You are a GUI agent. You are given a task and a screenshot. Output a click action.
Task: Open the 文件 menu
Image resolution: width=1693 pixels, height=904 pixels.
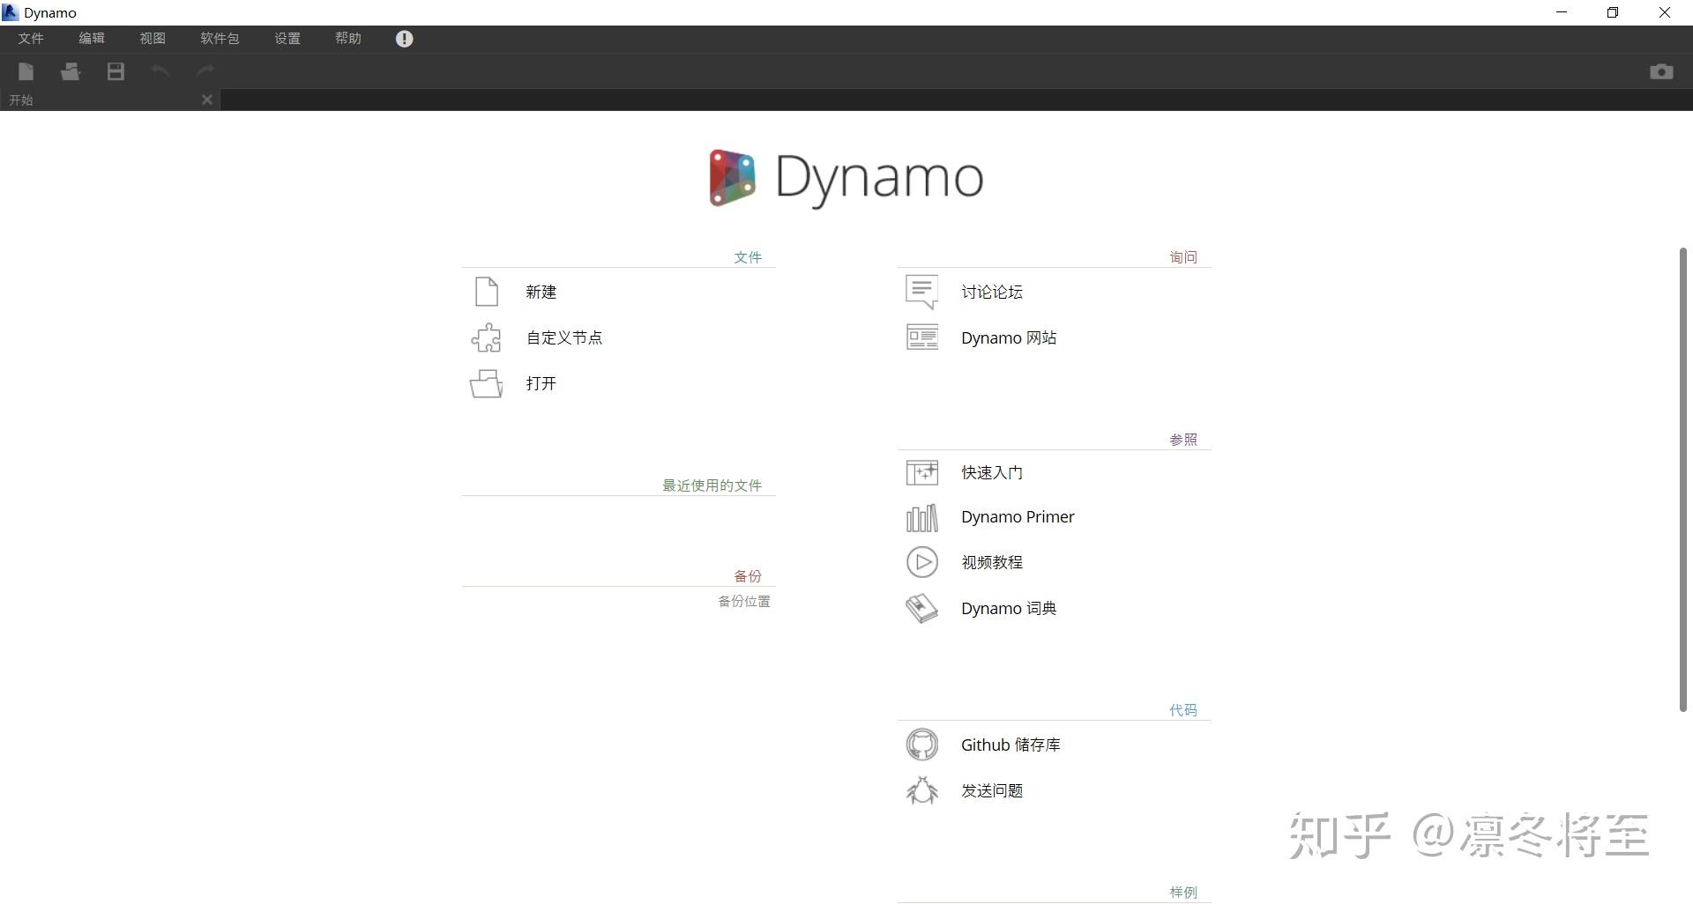tap(30, 38)
